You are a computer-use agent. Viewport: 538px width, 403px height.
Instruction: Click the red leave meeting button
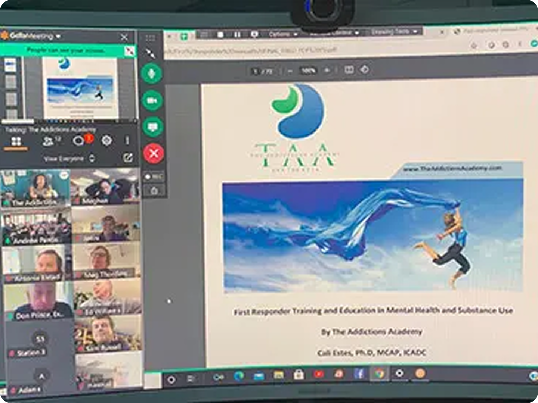tap(154, 153)
